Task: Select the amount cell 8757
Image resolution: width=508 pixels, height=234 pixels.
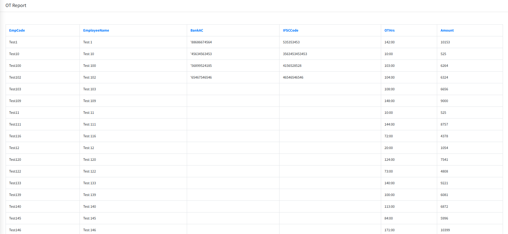Action: pos(444,124)
